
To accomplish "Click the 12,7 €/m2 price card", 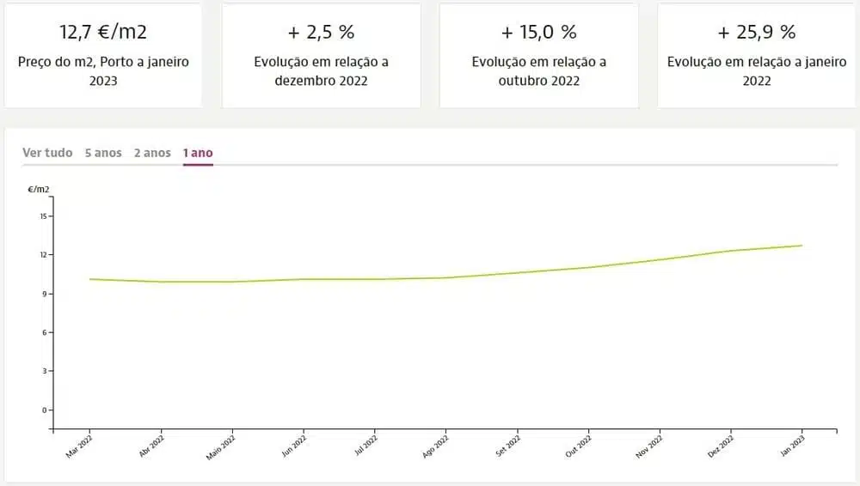I will coord(102,55).
